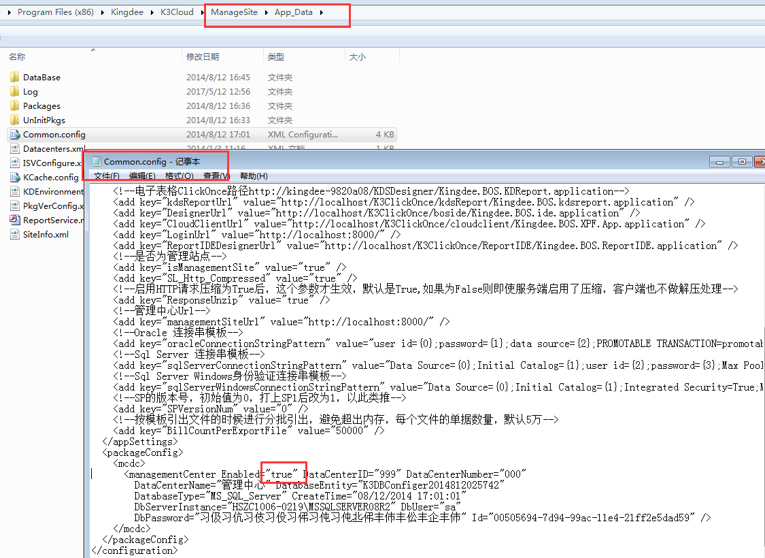Click the Datacenters.xml file icon
The image size is (765, 558).
tap(15, 148)
